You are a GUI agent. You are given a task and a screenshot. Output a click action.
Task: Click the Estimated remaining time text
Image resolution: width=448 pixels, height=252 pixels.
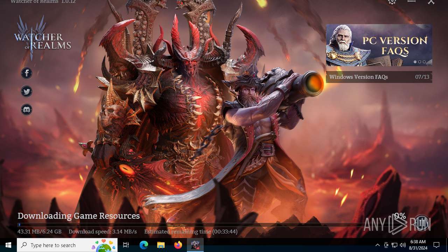(x=191, y=232)
